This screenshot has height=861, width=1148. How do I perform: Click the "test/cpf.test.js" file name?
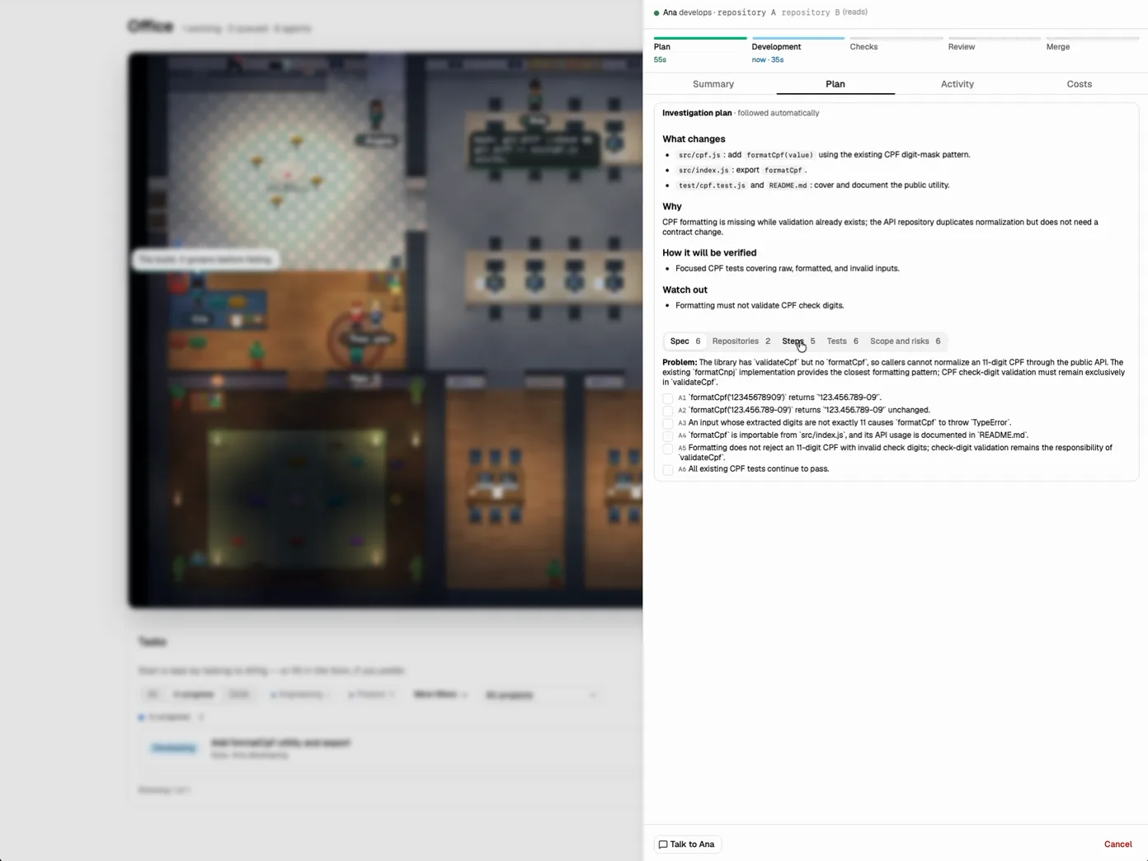[x=712, y=186]
